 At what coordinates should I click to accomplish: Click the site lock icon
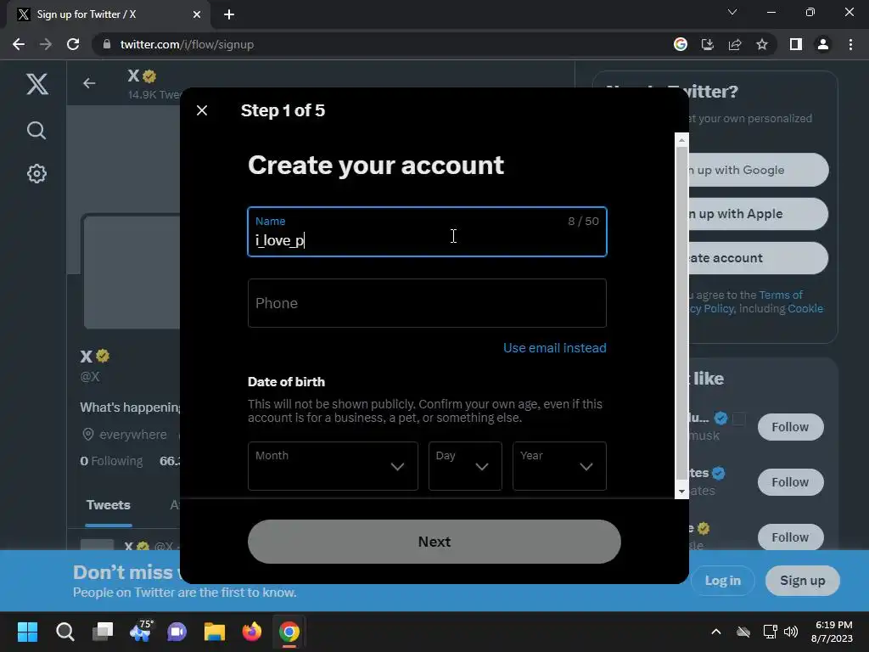(x=107, y=44)
